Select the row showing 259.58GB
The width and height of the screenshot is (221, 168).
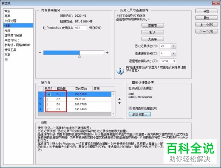(75, 94)
